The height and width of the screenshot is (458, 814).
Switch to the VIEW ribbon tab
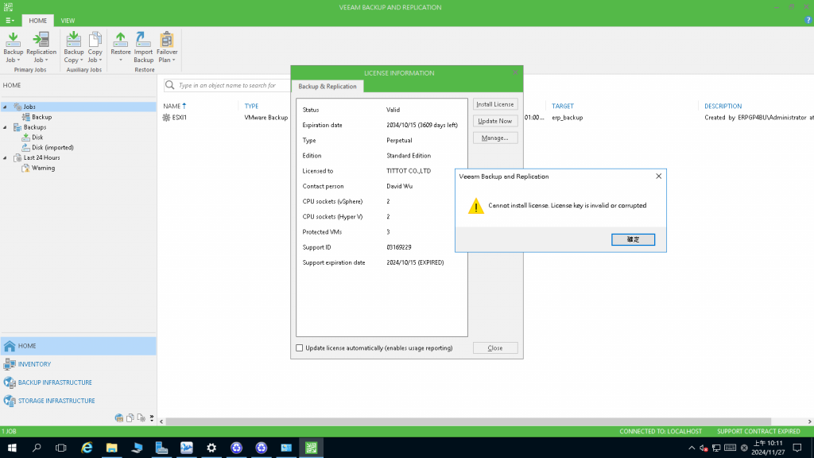tap(68, 21)
